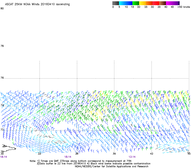The width and height of the screenshot is (191, 168).
Task: Select the latitude 74 axis label
Action: (2, 105)
